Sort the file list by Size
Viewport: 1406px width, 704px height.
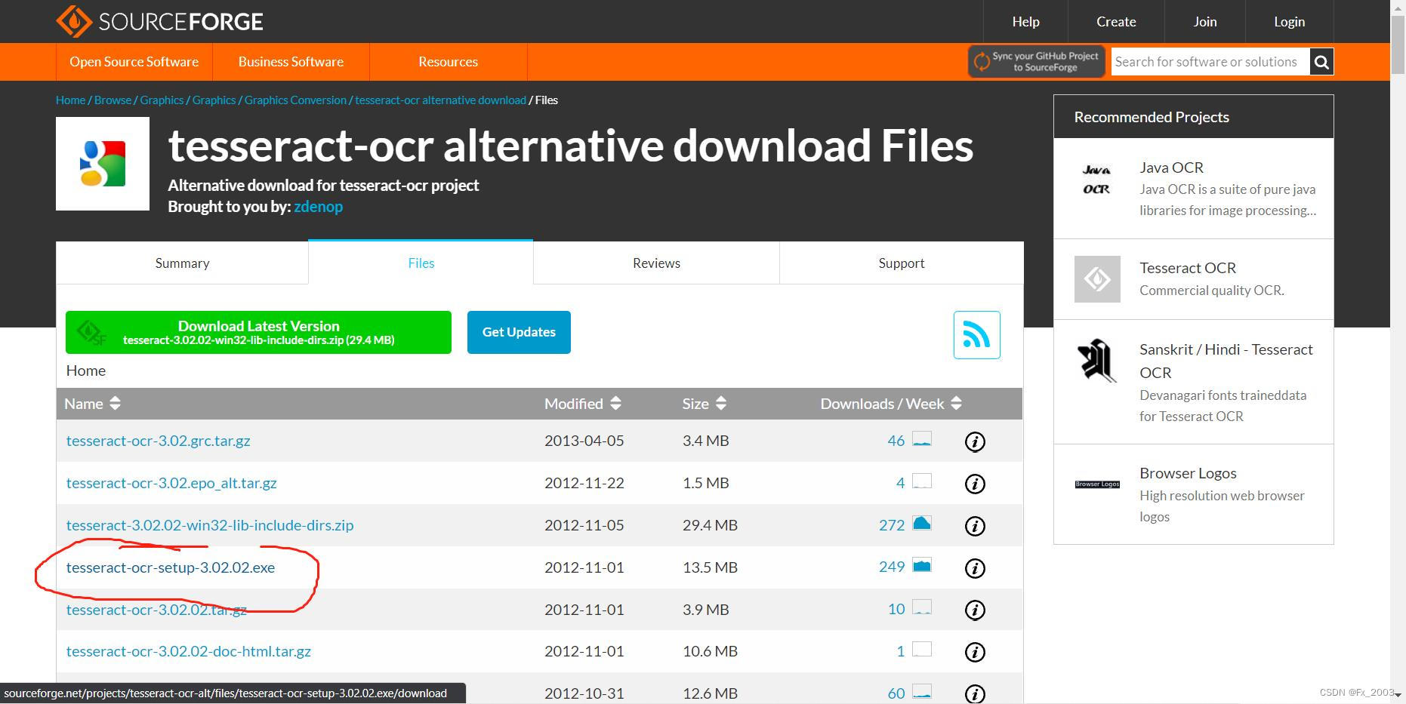[704, 404]
